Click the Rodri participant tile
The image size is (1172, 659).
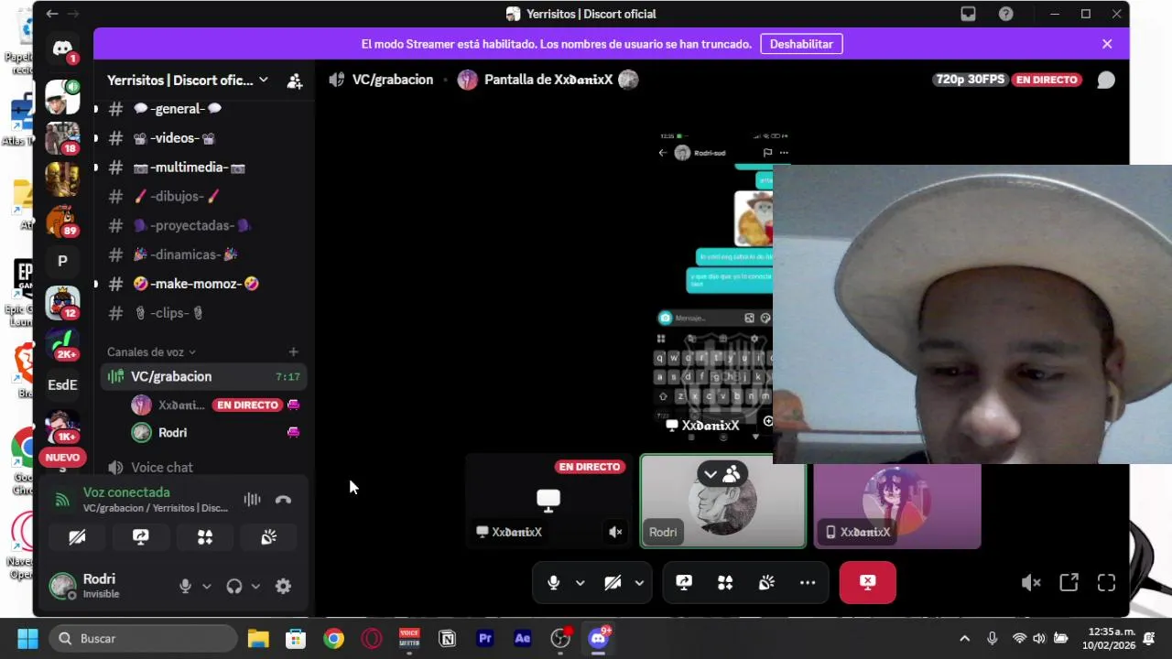(722, 502)
